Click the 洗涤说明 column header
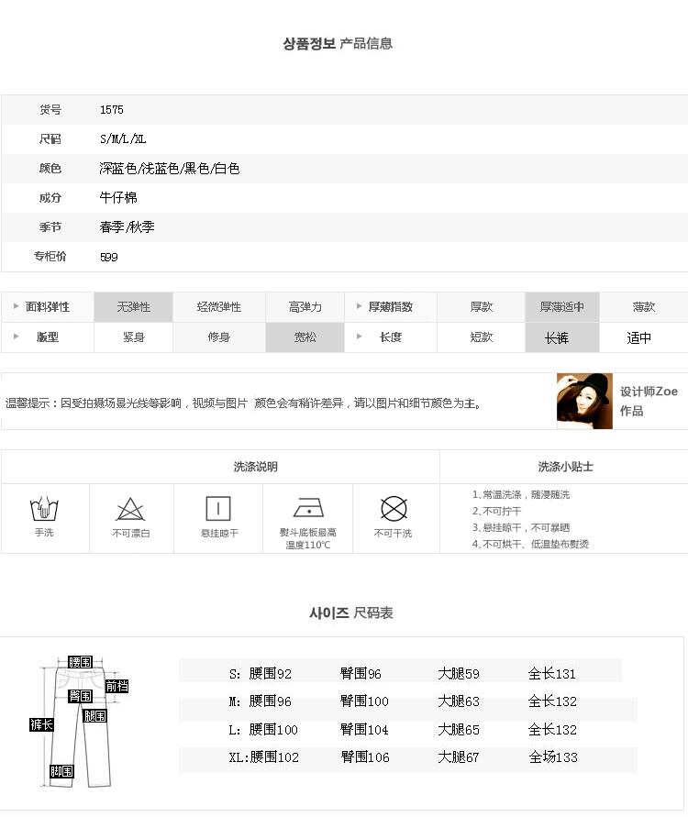The height and width of the screenshot is (817, 688). pyautogui.click(x=255, y=467)
